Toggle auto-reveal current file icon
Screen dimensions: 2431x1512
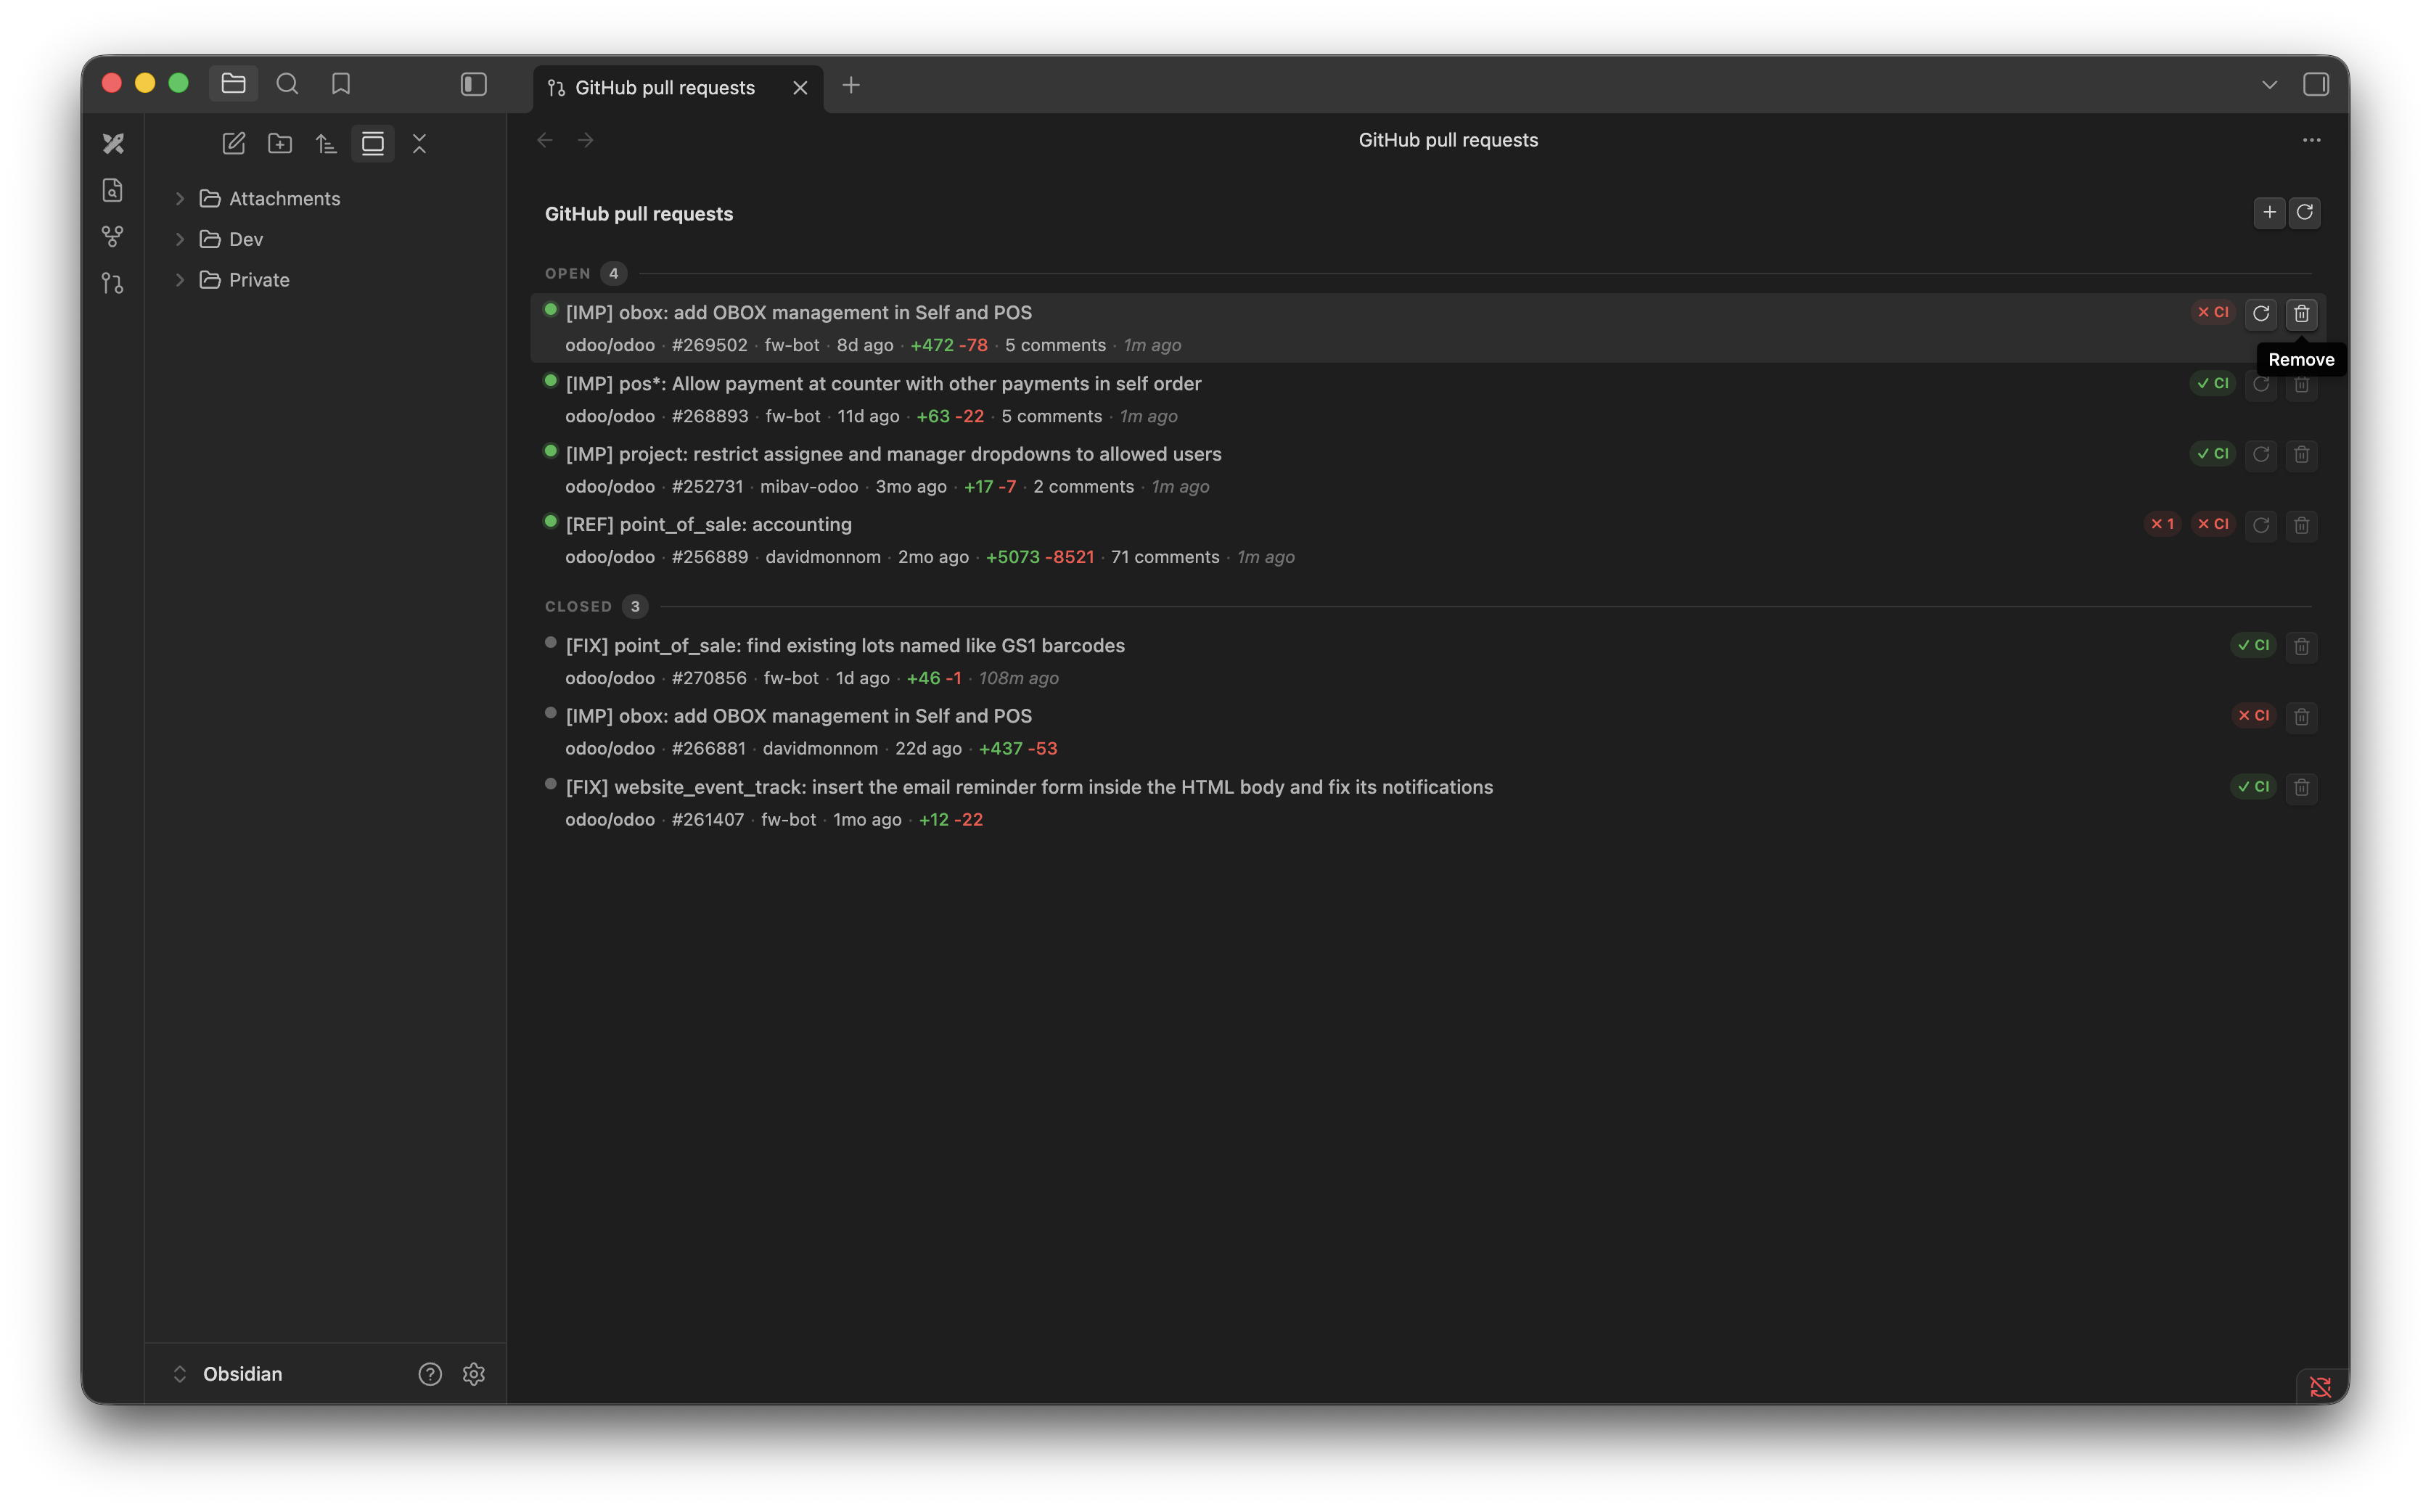[372, 144]
